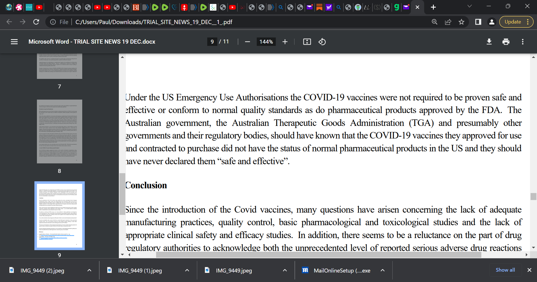The image size is (537, 282).
Task: Switch to the DR tab
Action: tap(367, 7)
